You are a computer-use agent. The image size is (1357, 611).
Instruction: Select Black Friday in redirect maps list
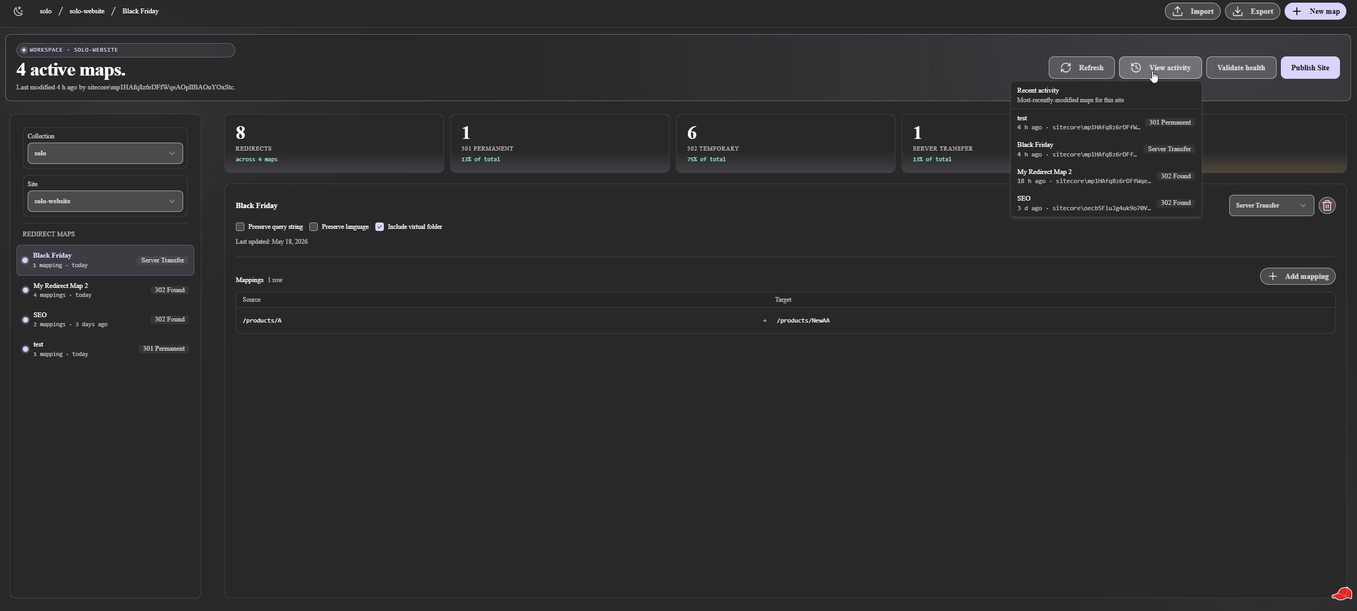click(105, 260)
